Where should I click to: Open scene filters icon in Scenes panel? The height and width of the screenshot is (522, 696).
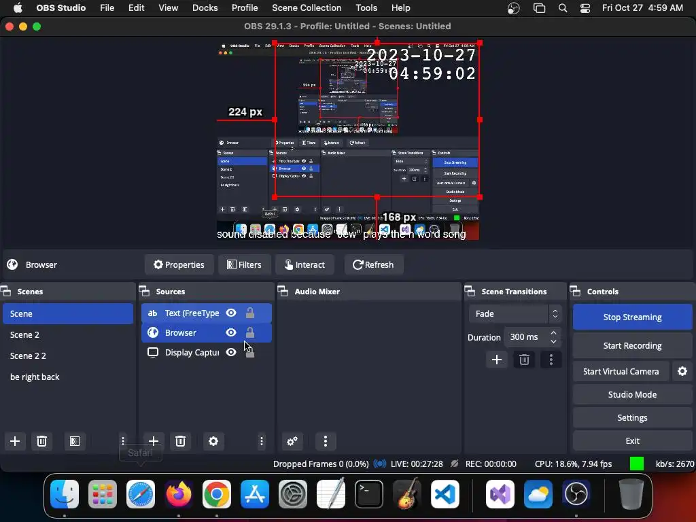point(75,441)
